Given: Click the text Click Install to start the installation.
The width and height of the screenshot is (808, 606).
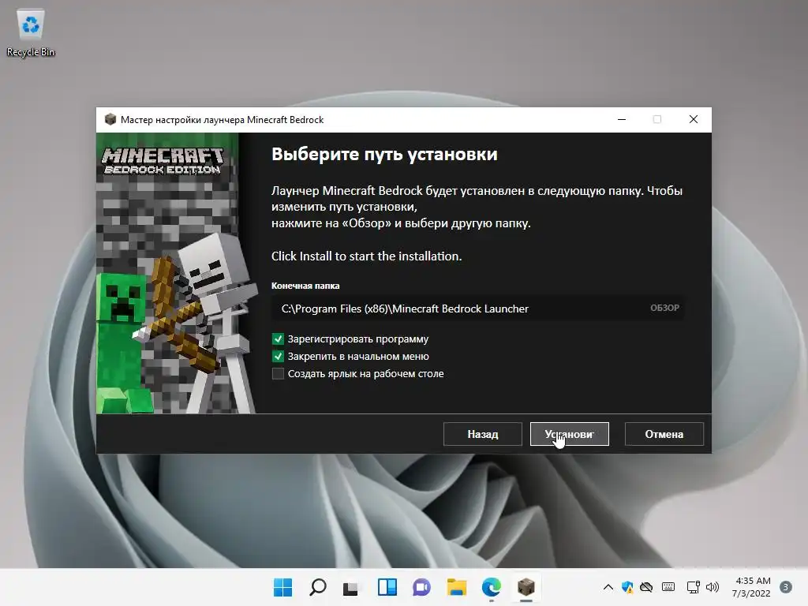Looking at the screenshot, I should (x=366, y=256).
